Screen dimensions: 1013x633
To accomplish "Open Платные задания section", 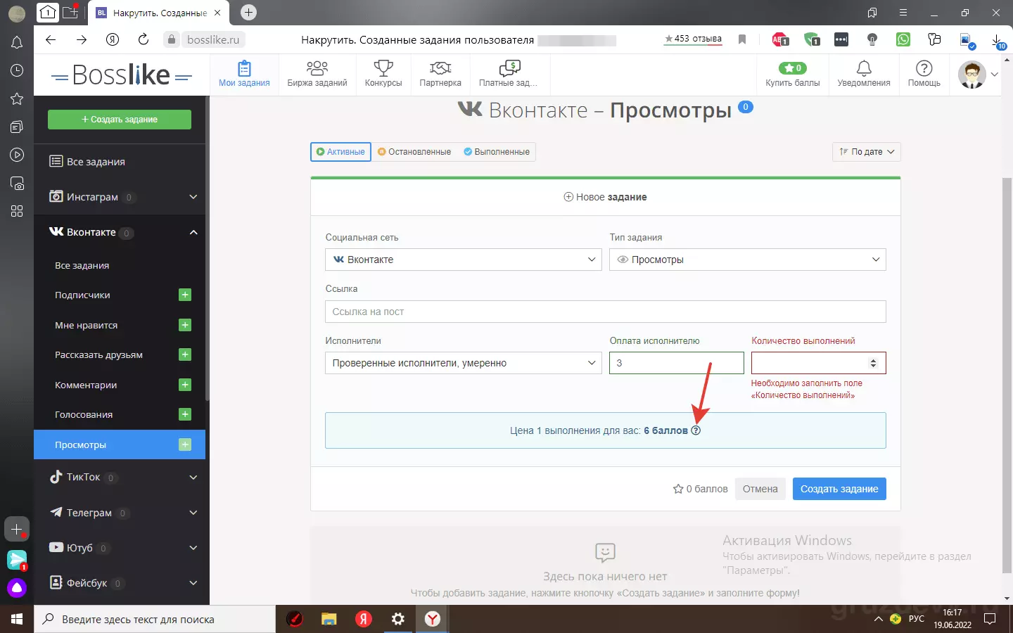I will click(x=509, y=74).
